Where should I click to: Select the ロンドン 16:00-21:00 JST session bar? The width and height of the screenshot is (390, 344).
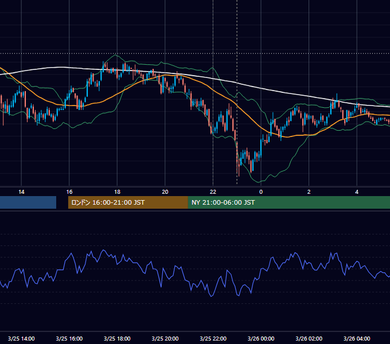tap(128, 202)
